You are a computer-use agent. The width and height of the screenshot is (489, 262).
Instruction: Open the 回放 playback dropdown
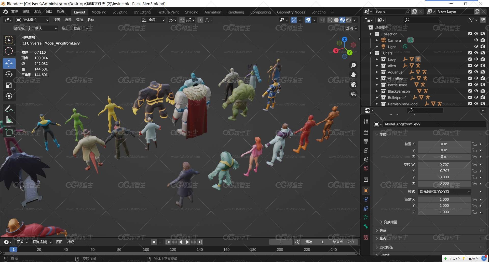coord(22,242)
